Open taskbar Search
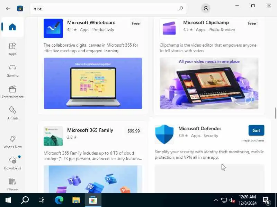The width and height of the screenshot is (277, 207). (x=25, y=200)
